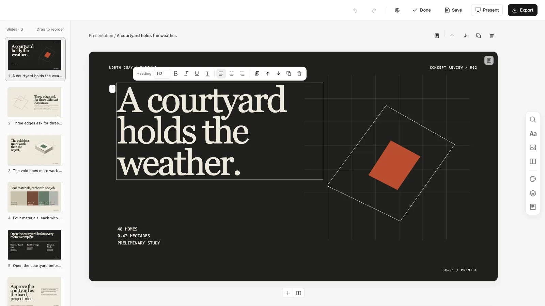Save the presentation
545x306 pixels.
click(x=453, y=10)
